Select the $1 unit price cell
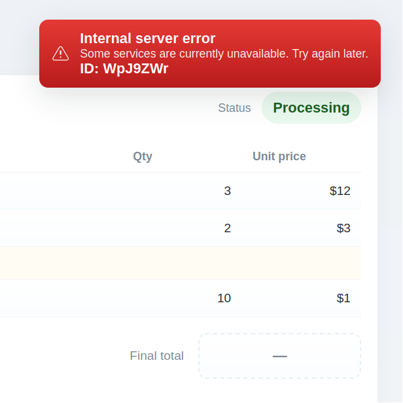Image resolution: width=403 pixels, height=403 pixels. pos(343,298)
